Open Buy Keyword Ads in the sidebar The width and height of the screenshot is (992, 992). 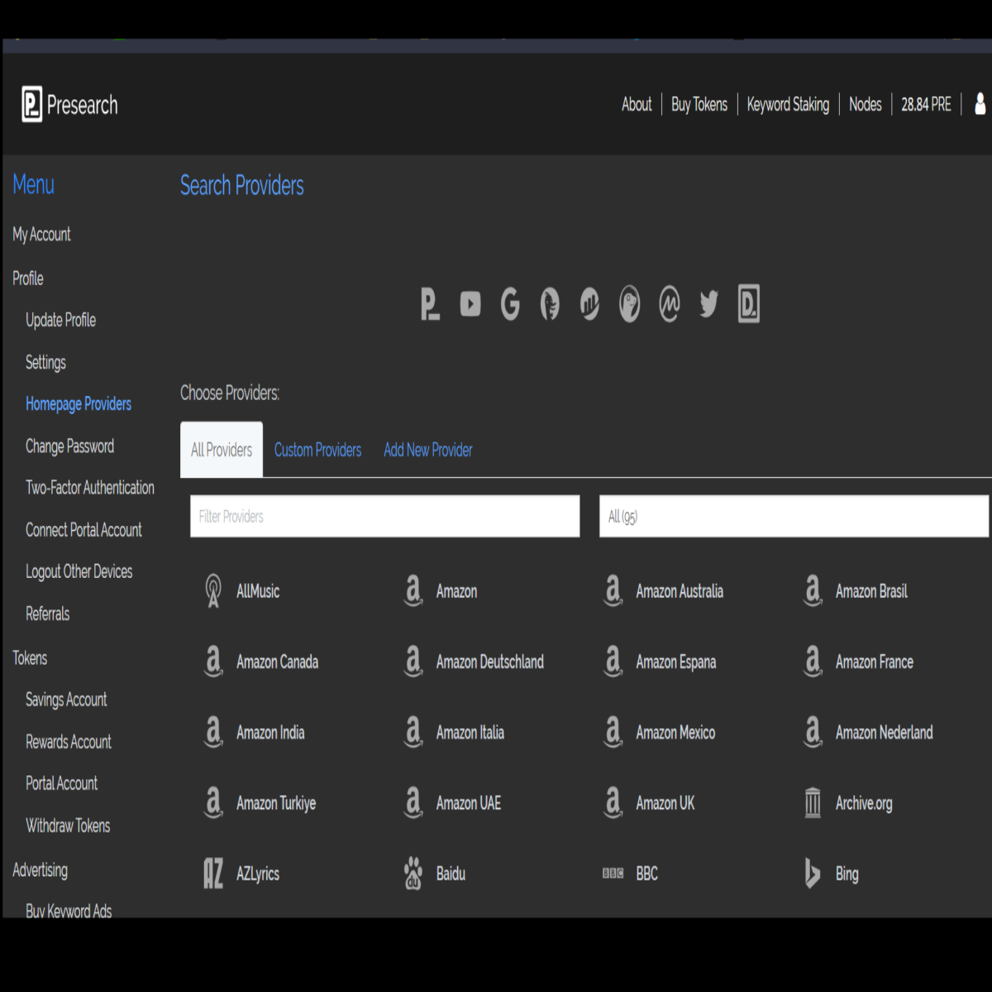tap(68, 910)
